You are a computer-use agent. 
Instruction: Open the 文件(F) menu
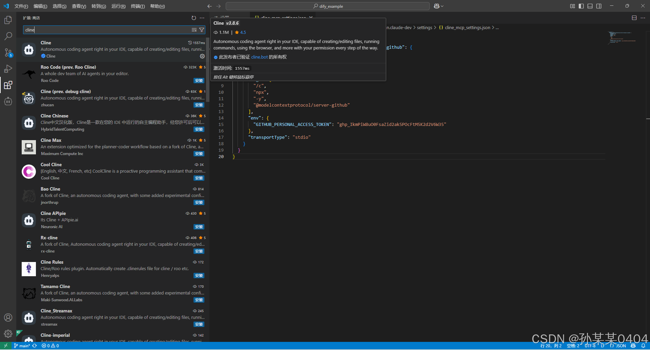[x=21, y=6]
